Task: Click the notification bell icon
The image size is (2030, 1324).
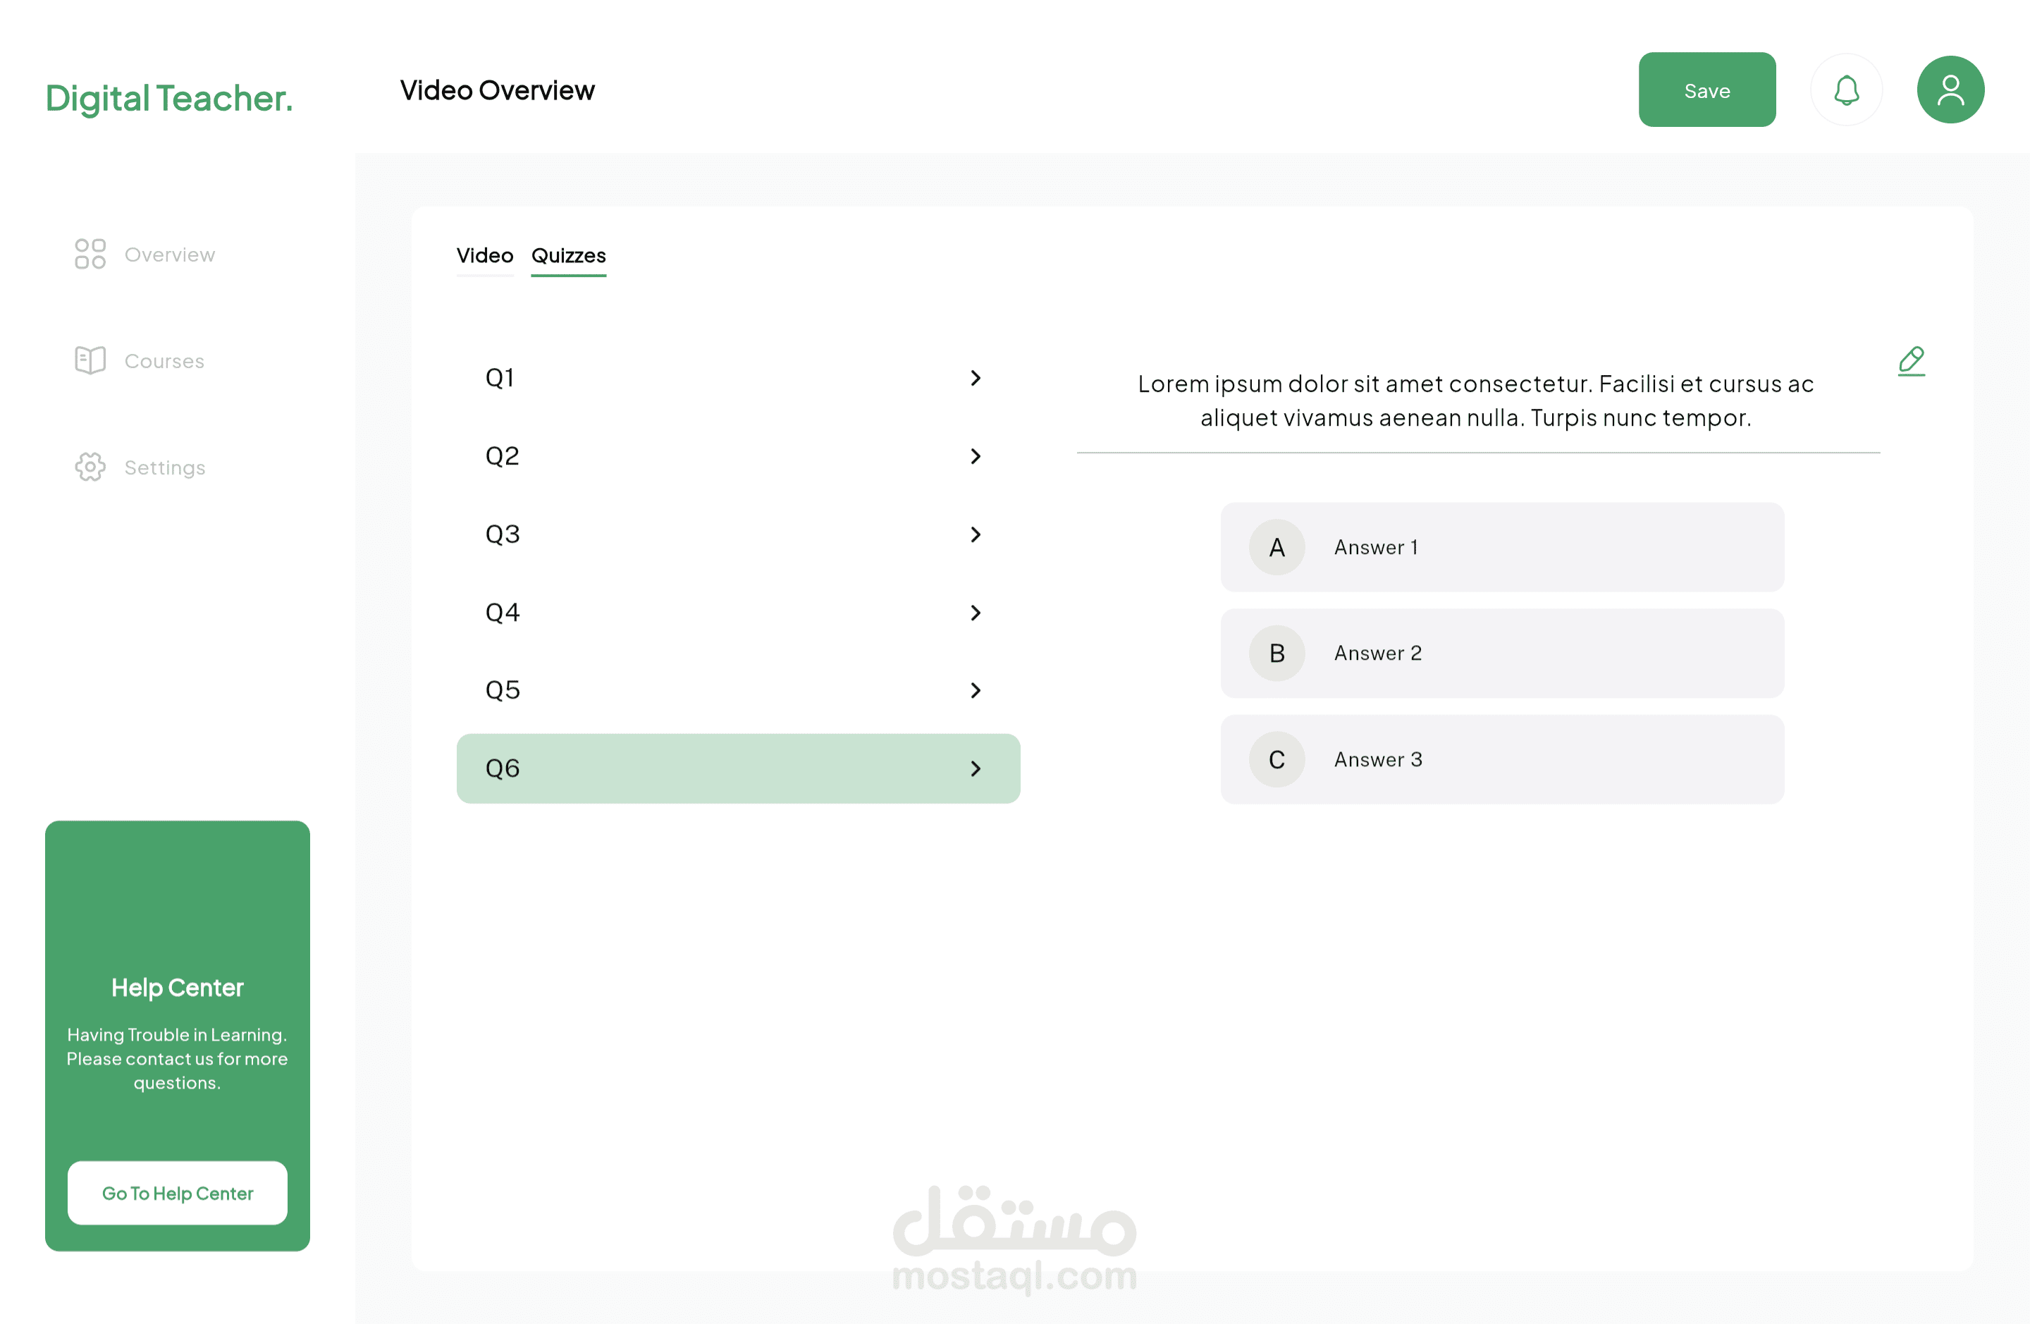Action: pyautogui.click(x=1846, y=90)
